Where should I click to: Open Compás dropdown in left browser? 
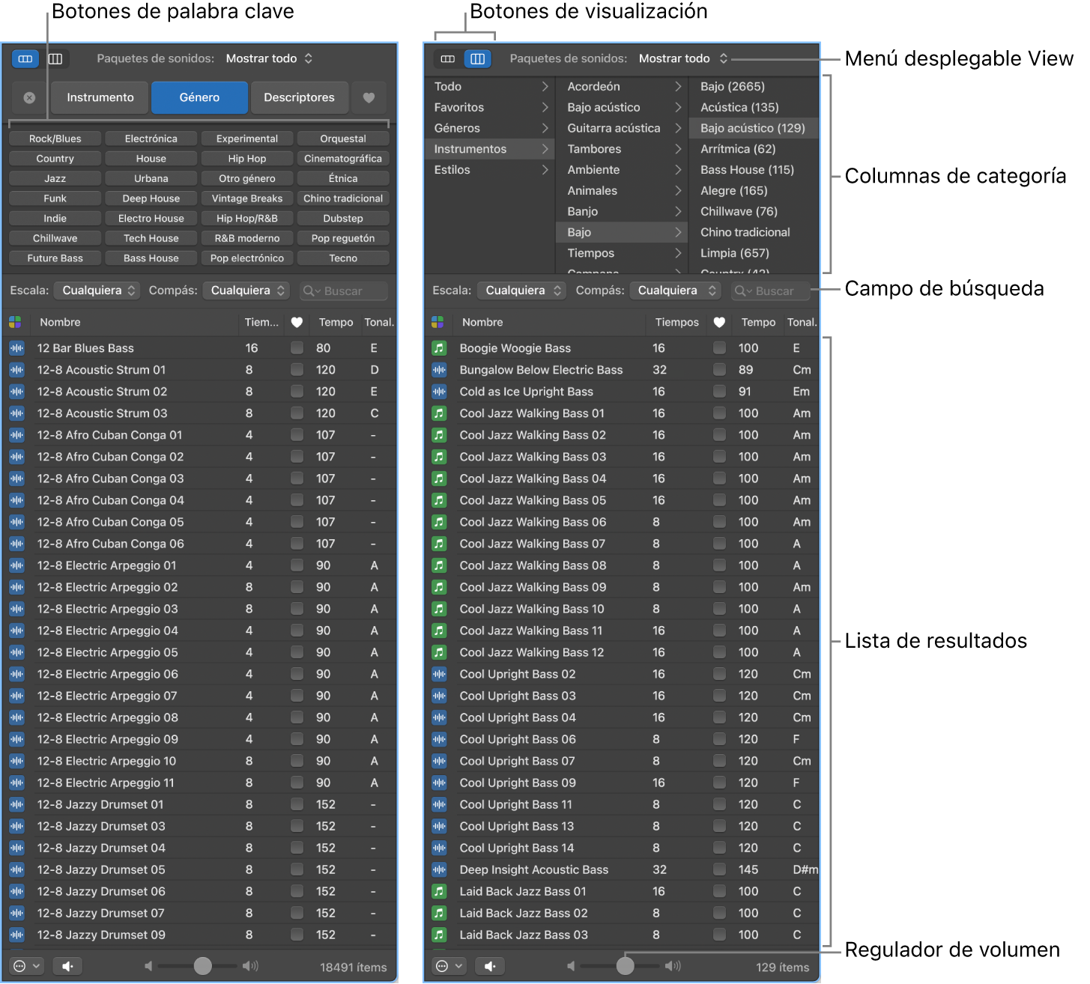(x=246, y=291)
